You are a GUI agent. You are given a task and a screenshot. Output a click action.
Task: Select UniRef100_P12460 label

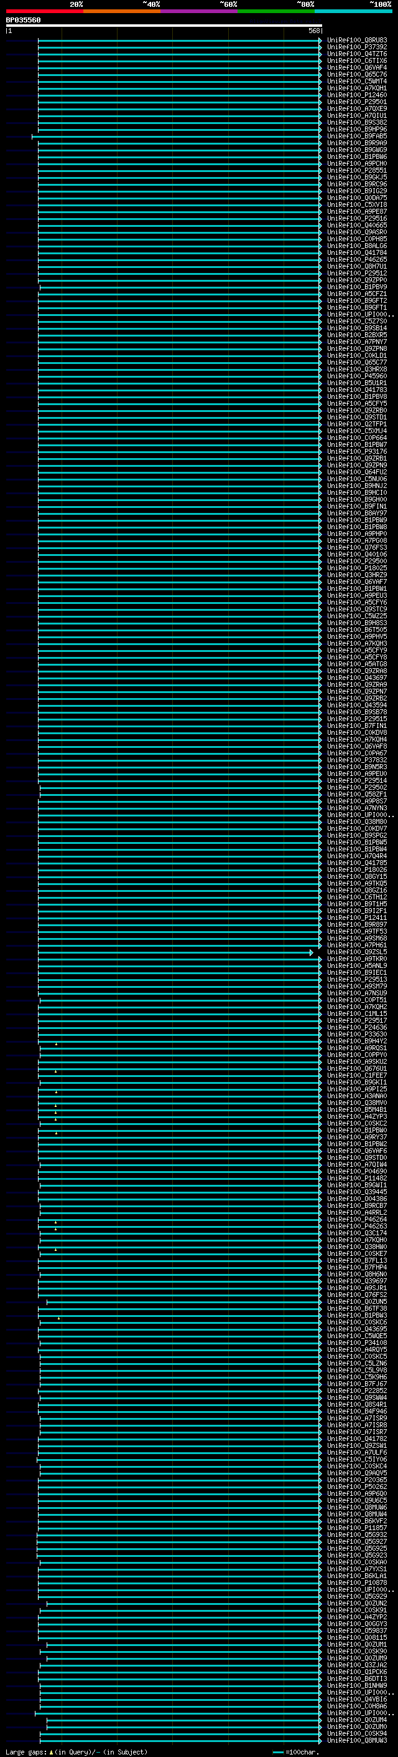[x=356, y=95]
